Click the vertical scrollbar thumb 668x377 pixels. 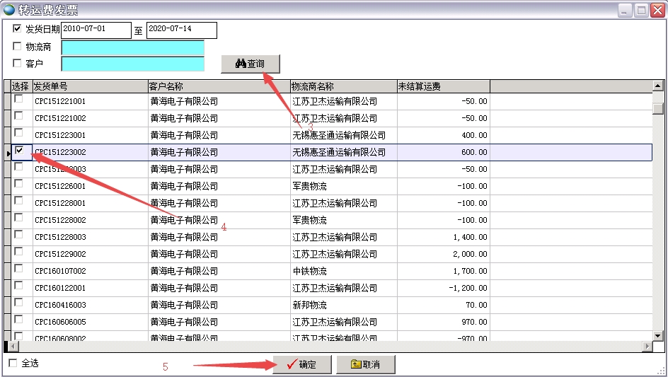(x=658, y=108)
